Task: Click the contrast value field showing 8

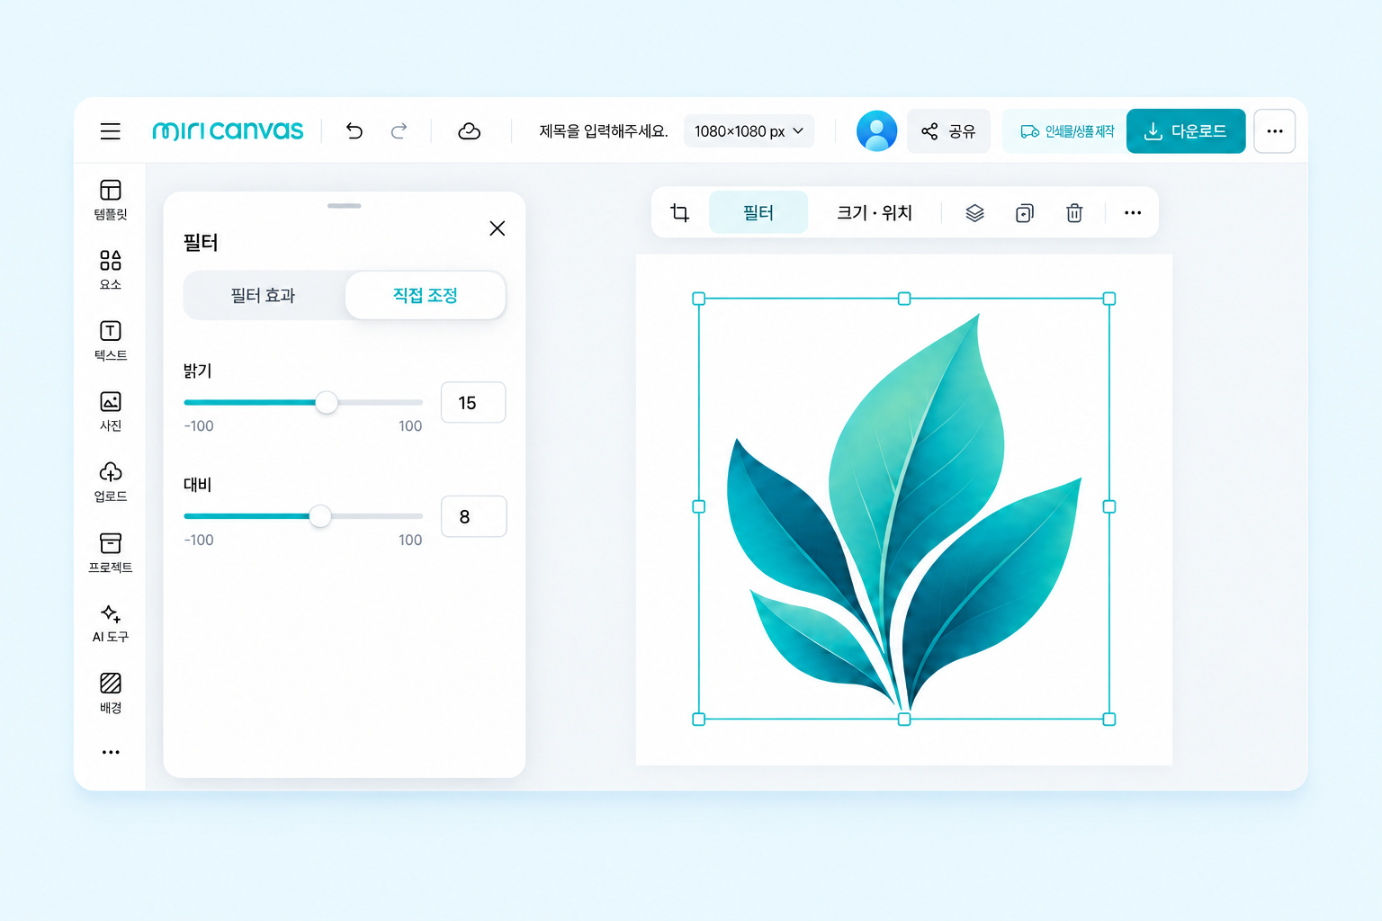Action: [x=473, y=516]
